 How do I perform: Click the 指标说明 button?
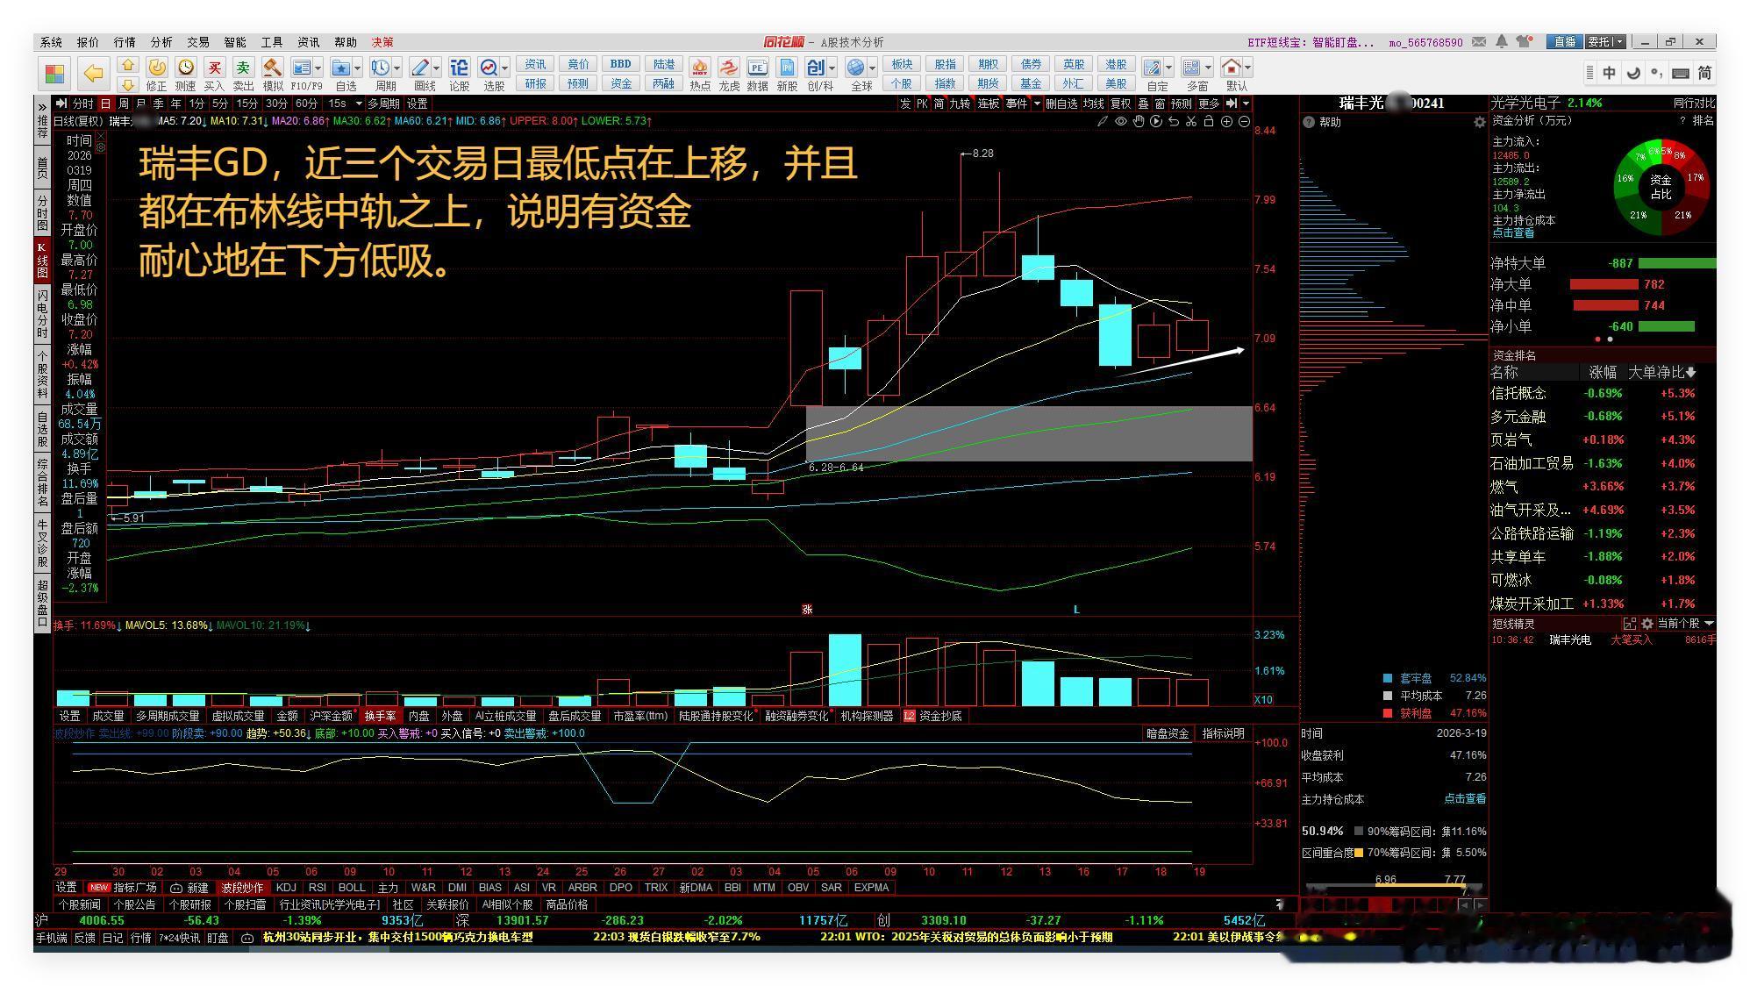pyautogui.click(x=1222, y=733)
